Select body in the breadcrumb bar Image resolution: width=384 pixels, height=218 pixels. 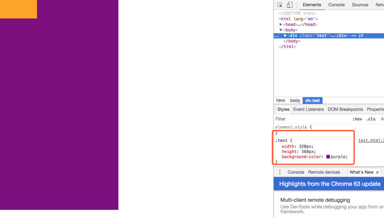[295, 101]
